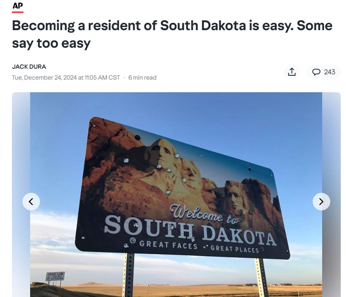346x297 pixels.
Task: Go to the previous slideshow photo
Action: point(31,202)
